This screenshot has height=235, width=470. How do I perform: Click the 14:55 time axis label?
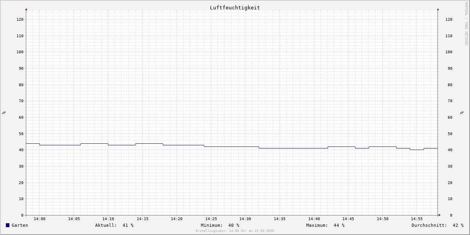(x=417, y=219)
